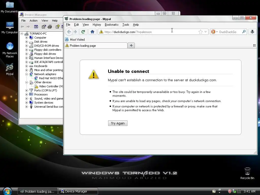Click the warning site identity icon in the URL bar
Viewport: 260px width, 195px height.
tap(101, 32)
